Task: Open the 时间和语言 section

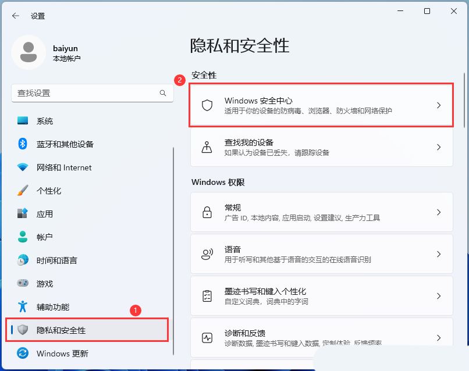Action: point(57,261)
